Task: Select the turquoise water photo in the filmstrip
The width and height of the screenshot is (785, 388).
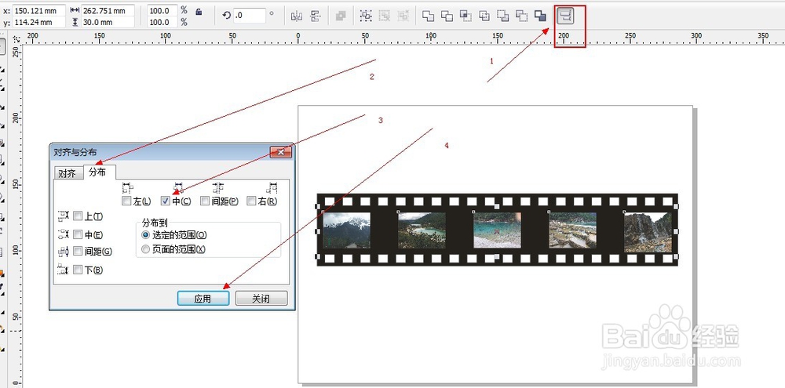Action: [497, 230]
